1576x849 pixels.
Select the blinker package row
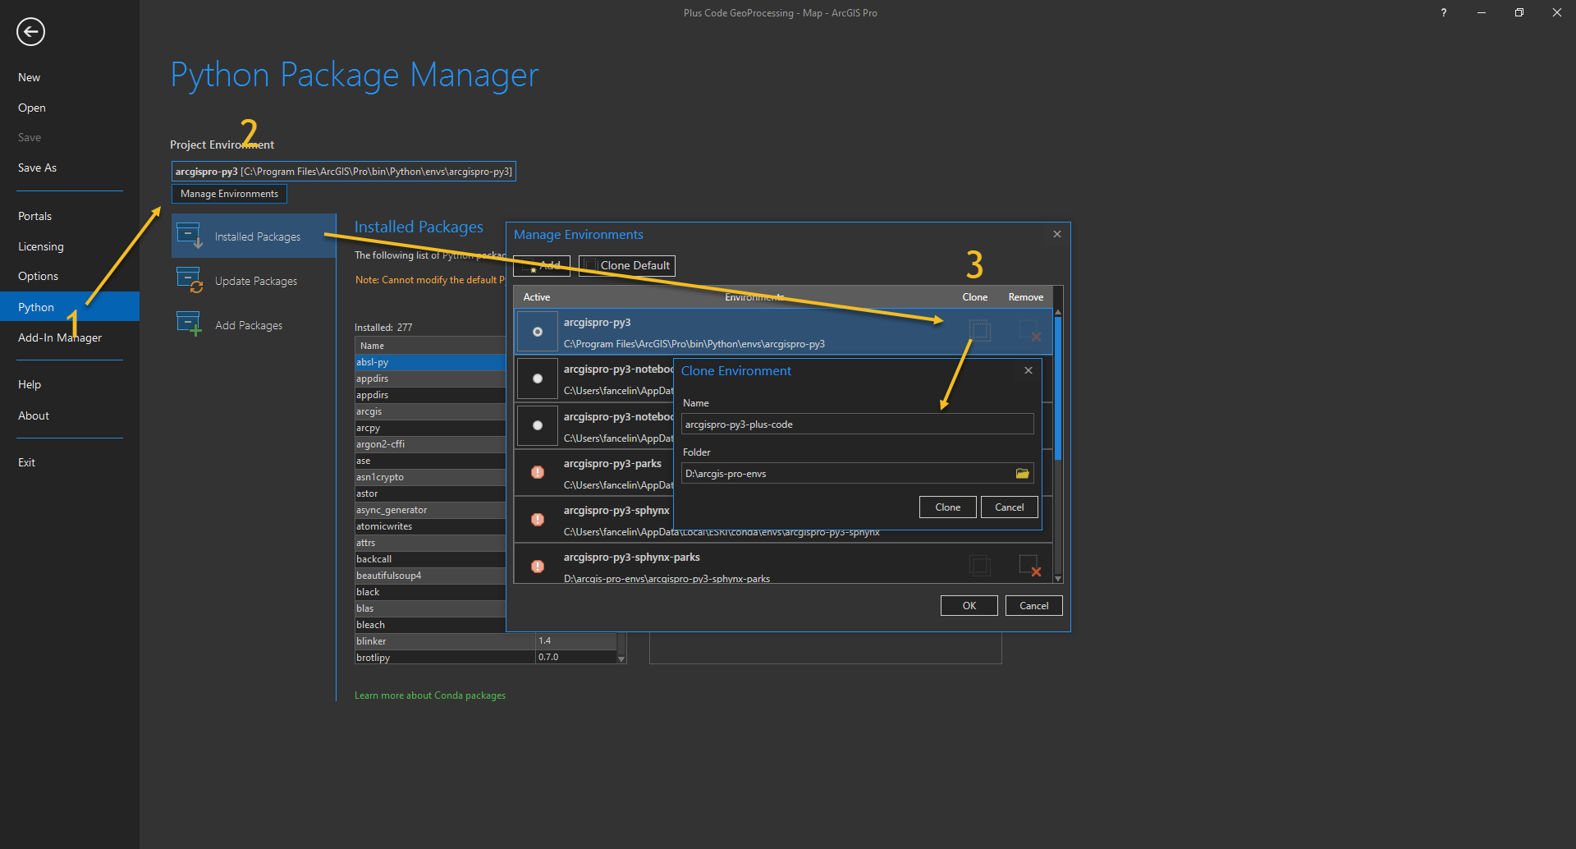pos(485,641)
